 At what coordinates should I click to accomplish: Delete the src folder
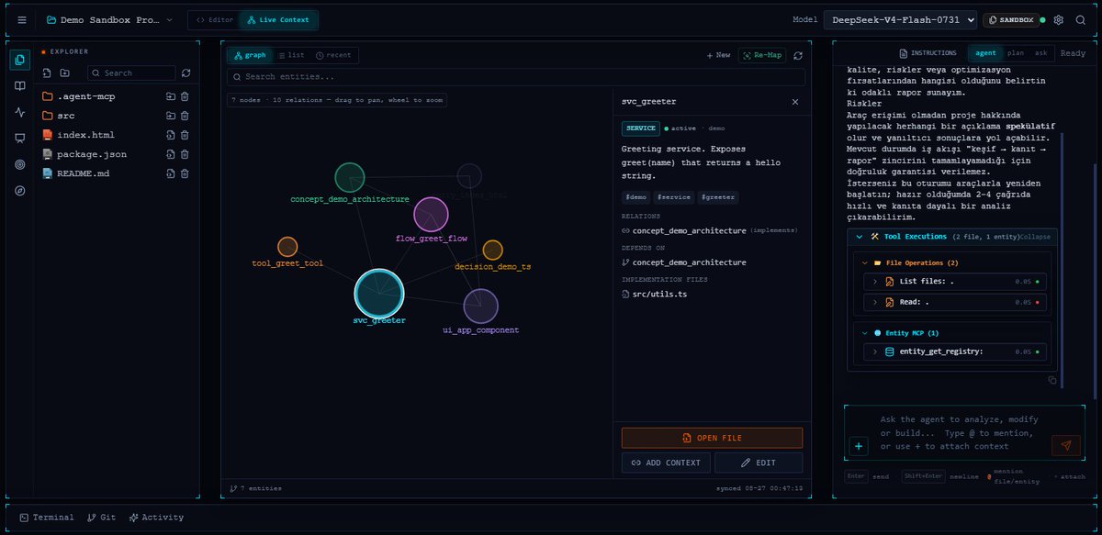point(185,116)
